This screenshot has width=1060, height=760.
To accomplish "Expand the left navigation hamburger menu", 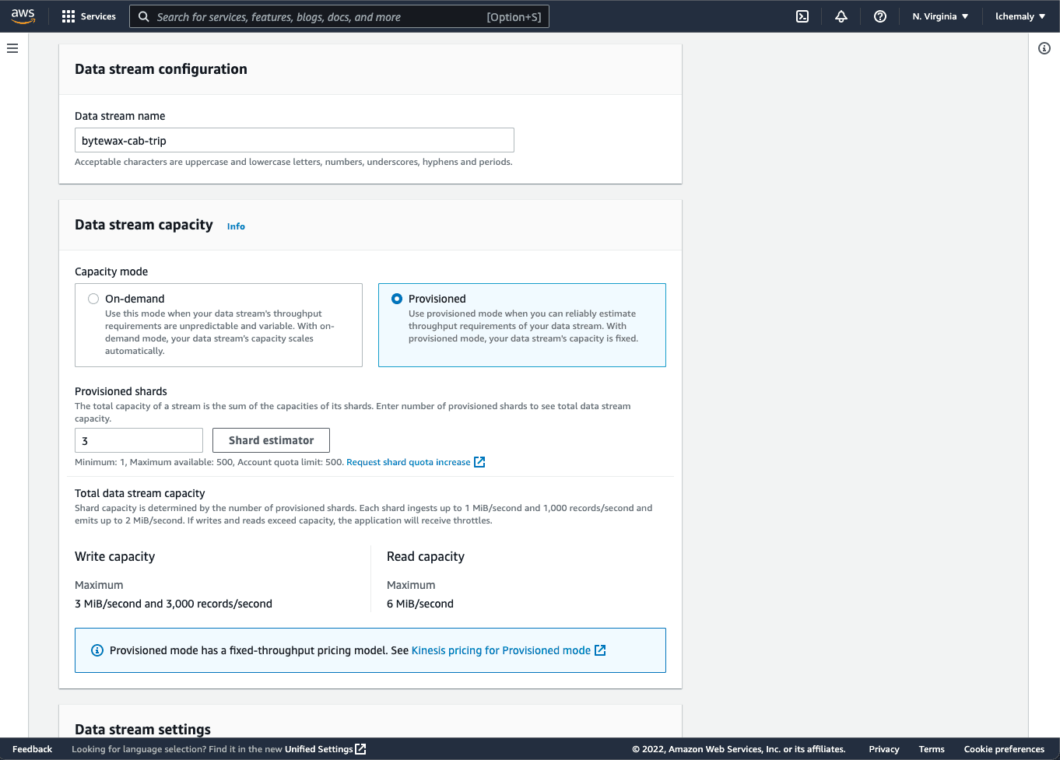I will pos(12,48).
